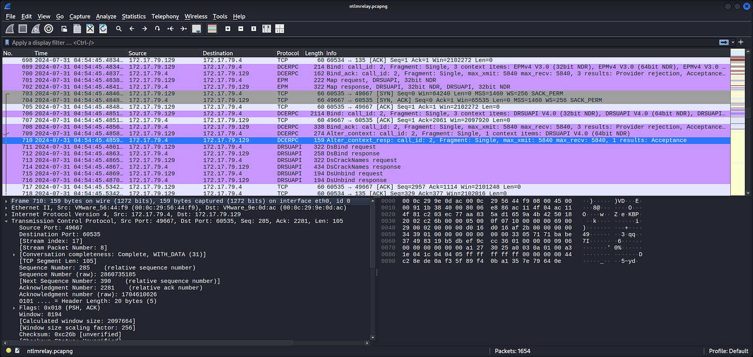
Task: Open the capture options gear icon
Action: point(49,29)
